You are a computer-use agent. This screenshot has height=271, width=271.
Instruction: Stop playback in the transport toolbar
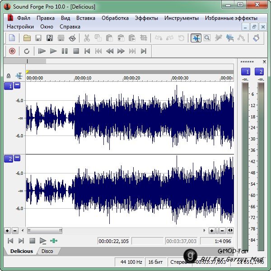click(76, 51)
